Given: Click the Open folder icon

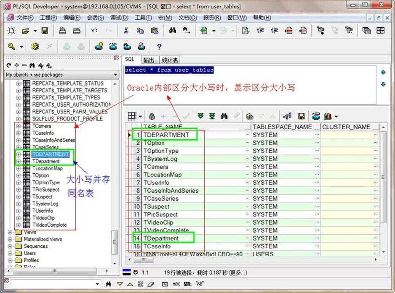Looking at the screenshot, I should click(25, 31).
